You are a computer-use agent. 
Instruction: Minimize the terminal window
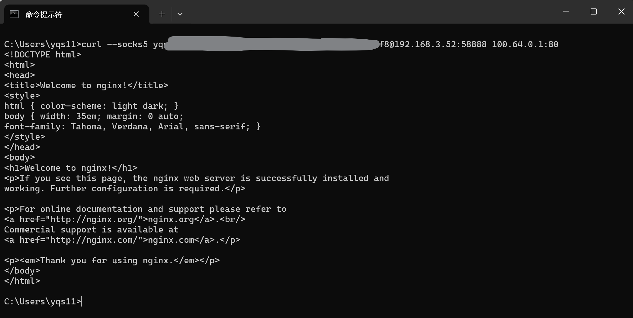[x=566, y=11]
